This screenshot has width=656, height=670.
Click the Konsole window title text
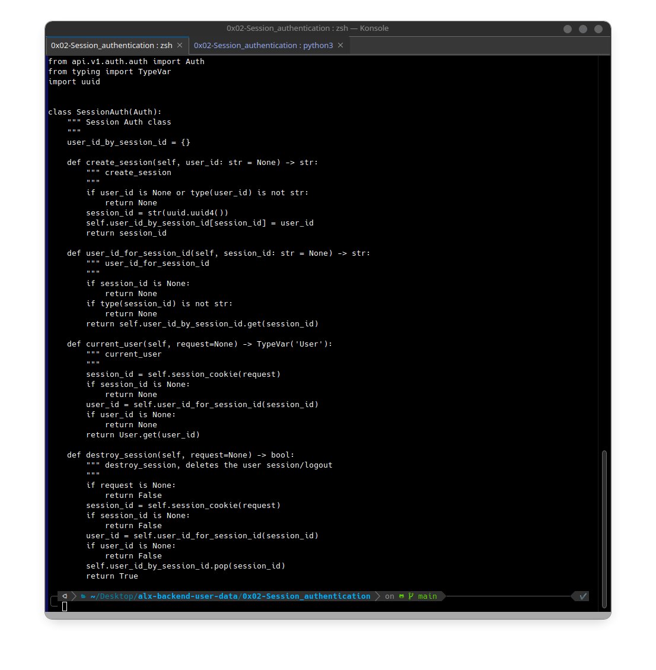(x=307, y=28)
